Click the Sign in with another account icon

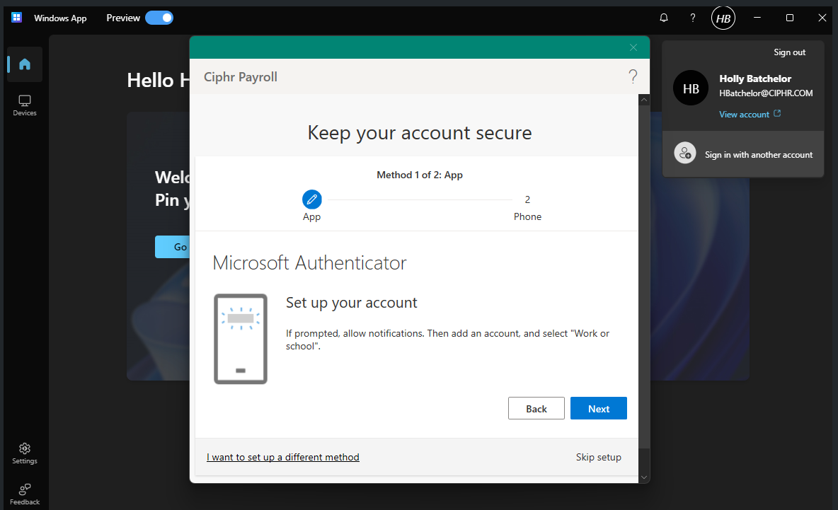coord(684,153)
